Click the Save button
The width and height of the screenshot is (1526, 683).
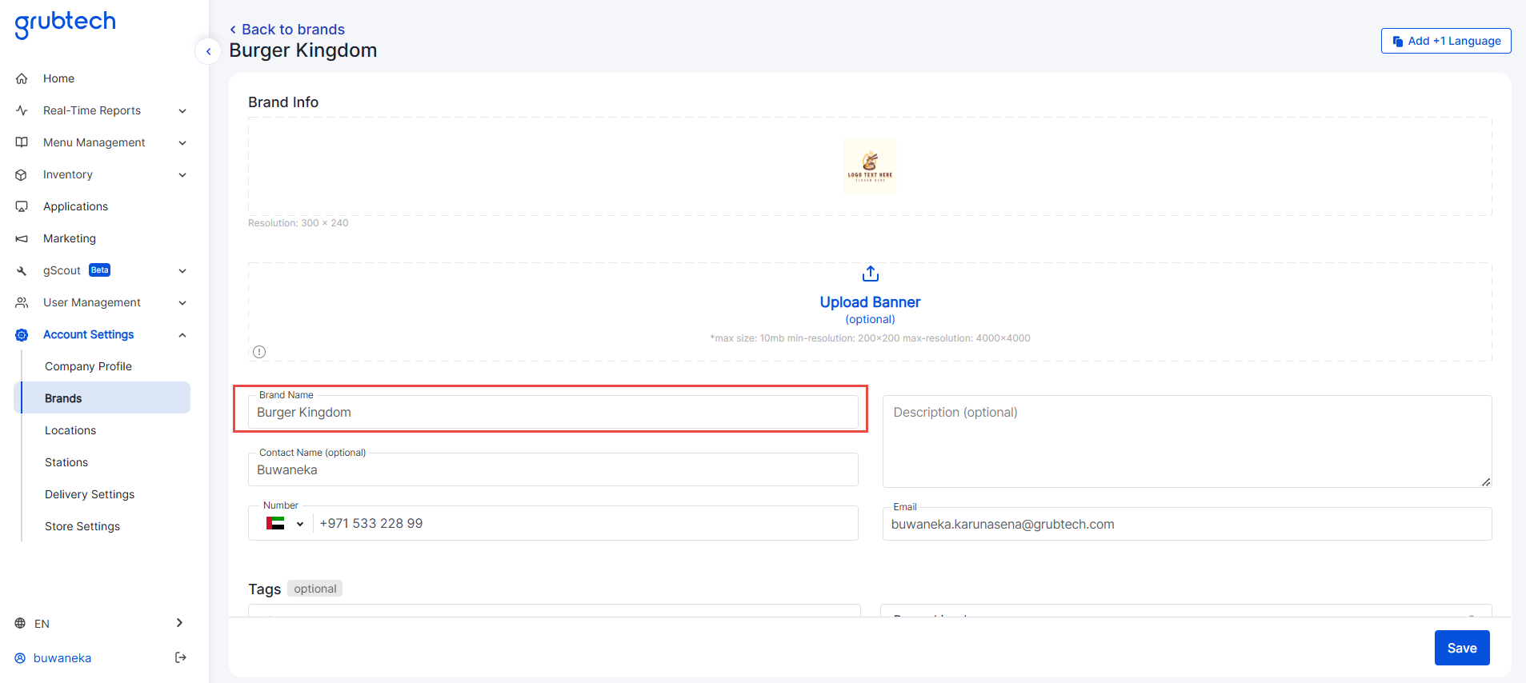click(1462, 648)
